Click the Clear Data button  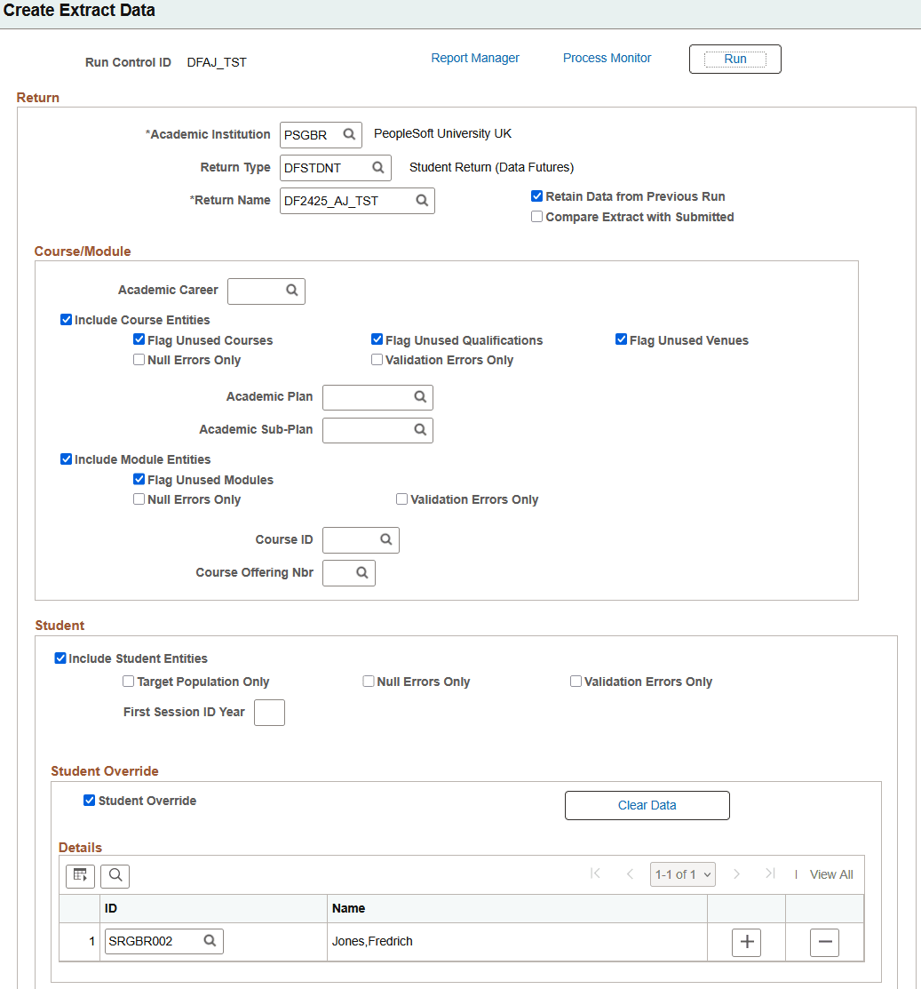coord(647,805)
